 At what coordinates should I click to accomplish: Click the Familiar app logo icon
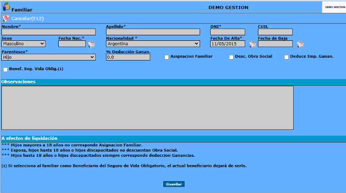coord(6,6)
